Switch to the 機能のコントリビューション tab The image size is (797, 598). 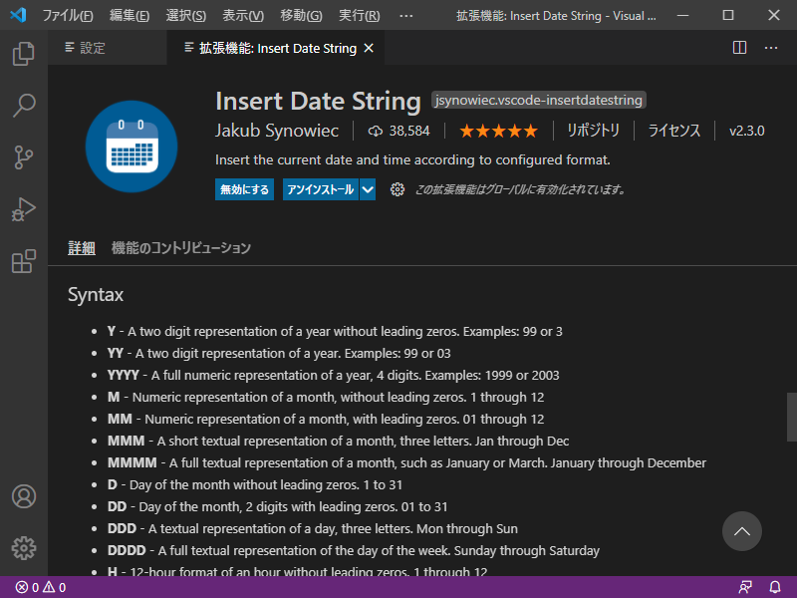point(181,248)
